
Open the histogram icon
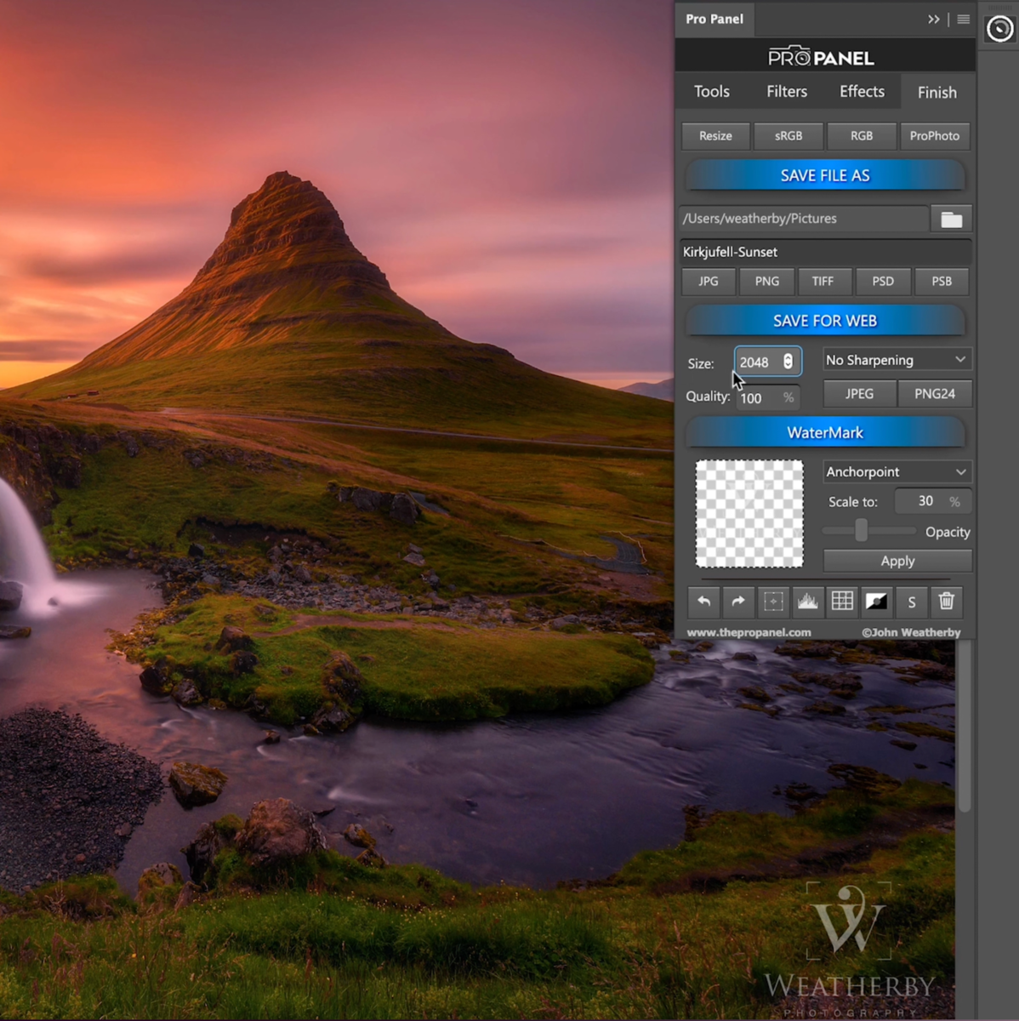807,602
